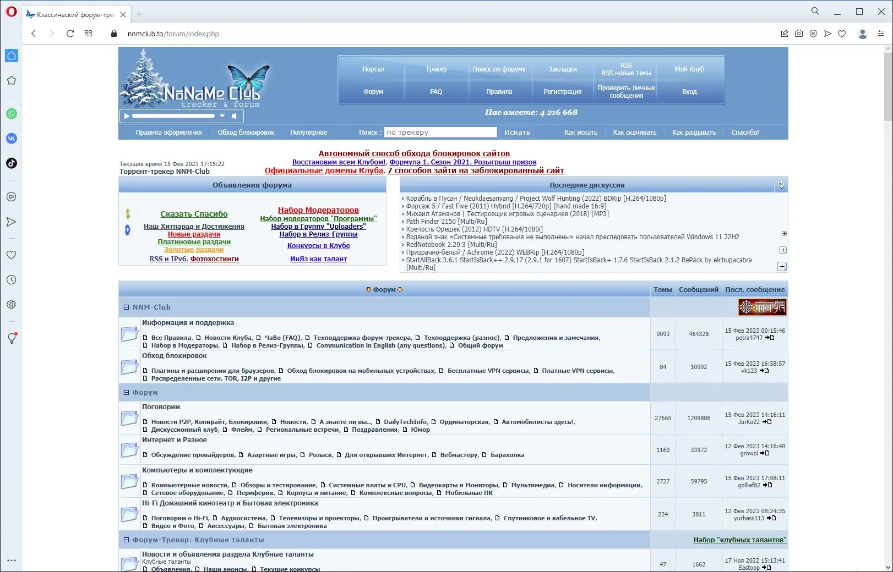
Task: Click the browser address bar
Action: coord(440,34)
